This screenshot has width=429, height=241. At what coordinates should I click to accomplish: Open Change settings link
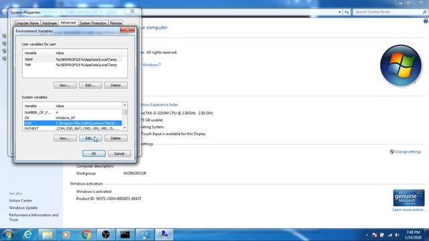click(408, 152)
